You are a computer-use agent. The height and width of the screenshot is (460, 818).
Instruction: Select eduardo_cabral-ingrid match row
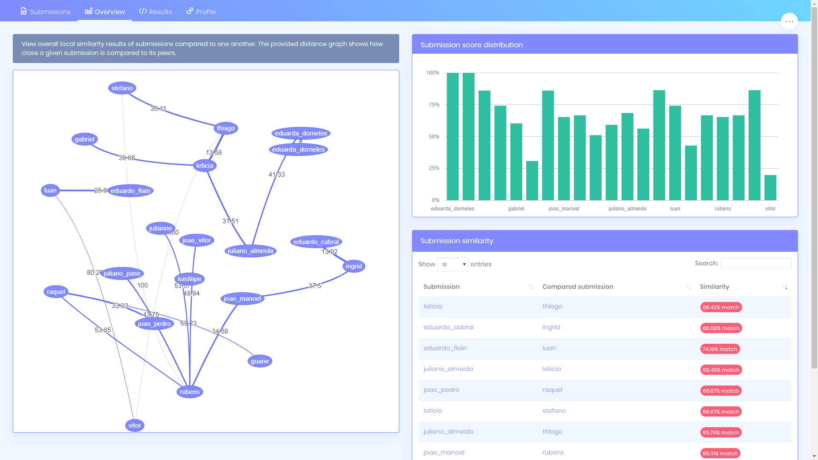605,327
